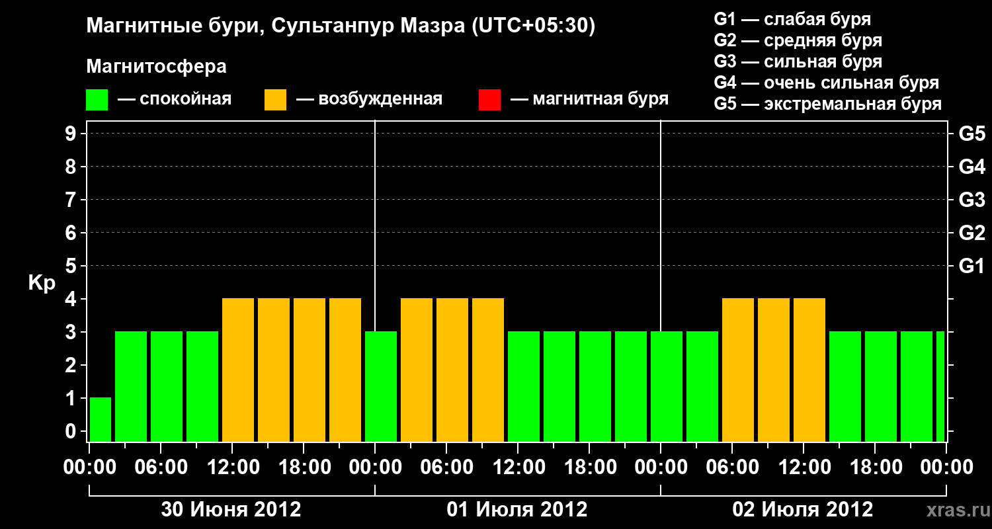The height and width of the screenshot is (529, 992).
Task: Click the green bar starting at 00:00 on 01 Июля
Action: click(381, 386)
